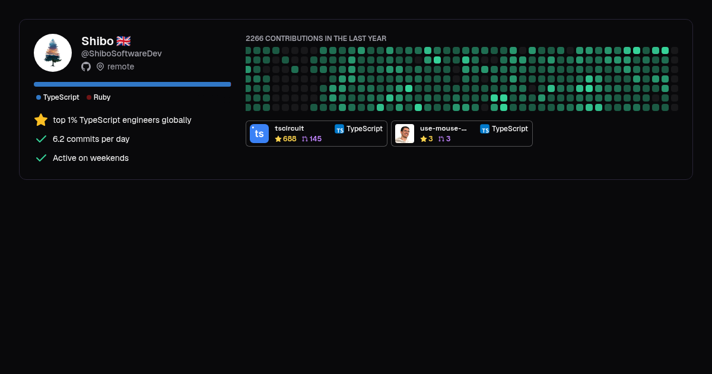Click the remote location text

pyautogui.click(x=121, y=66)
